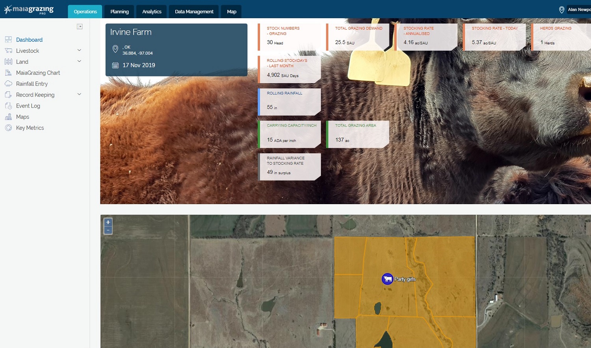Image resolution: width=591 pixels, height=348 pixels.
Task: Open the Maps link in sidebar
Action: point(22,117)
